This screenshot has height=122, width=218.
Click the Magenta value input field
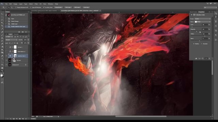pyautogui.click(x=205, y=29)
